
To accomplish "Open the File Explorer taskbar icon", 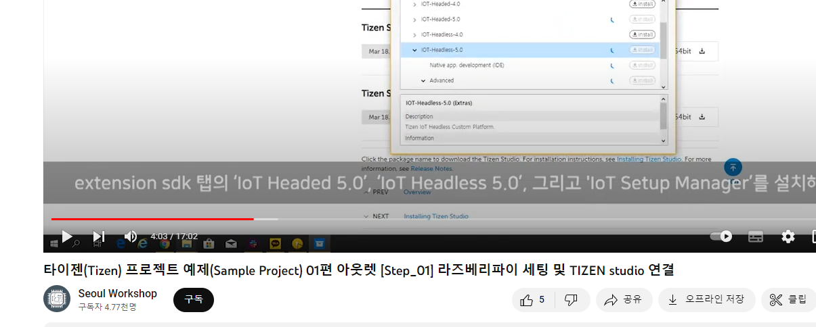I will pos(186,243).
